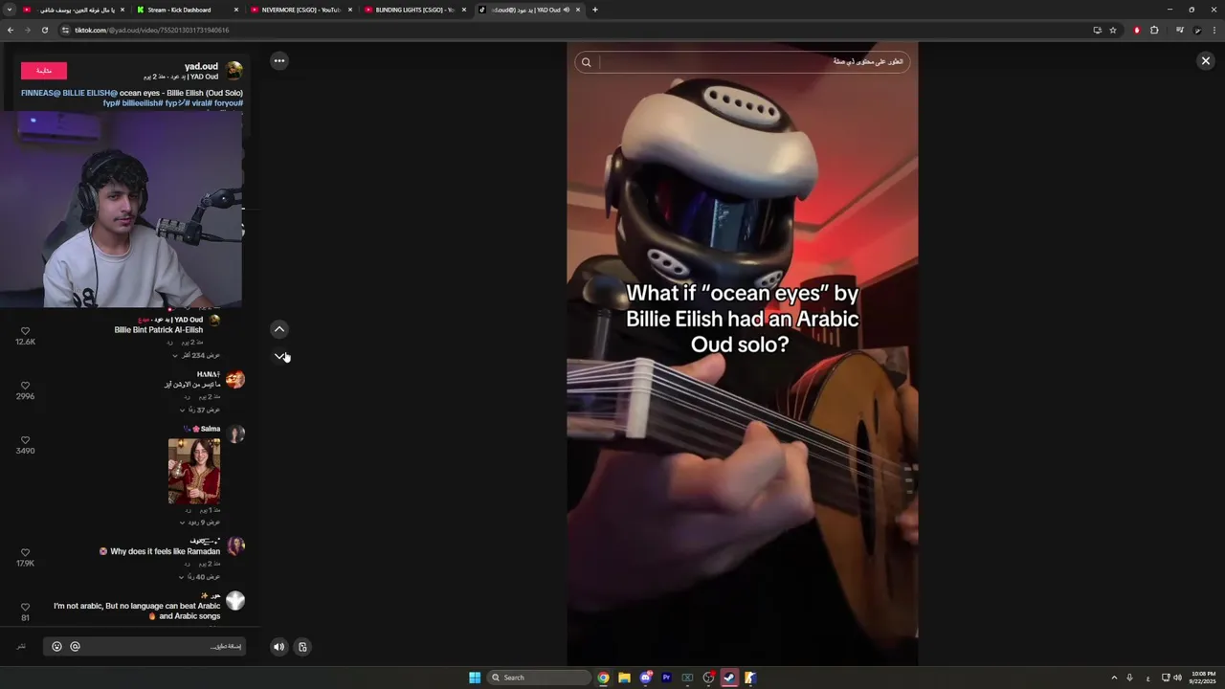Switch to the Stream - Kick Dashboard tab
This screenshot has height=689, width=1225.
click(x=187, y=10)
